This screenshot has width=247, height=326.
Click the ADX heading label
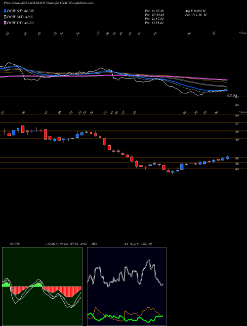[94, 244]
